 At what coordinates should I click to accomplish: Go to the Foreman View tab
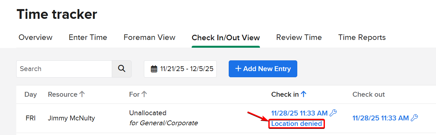[x=149, y=38]
